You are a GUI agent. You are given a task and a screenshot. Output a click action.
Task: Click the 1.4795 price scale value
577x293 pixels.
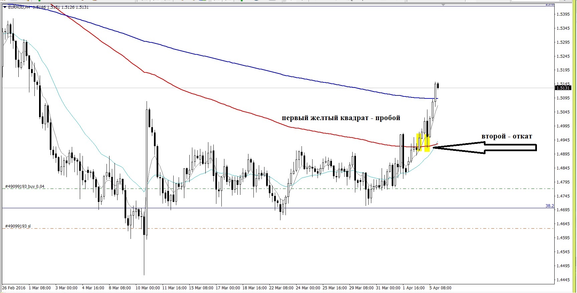563,182
